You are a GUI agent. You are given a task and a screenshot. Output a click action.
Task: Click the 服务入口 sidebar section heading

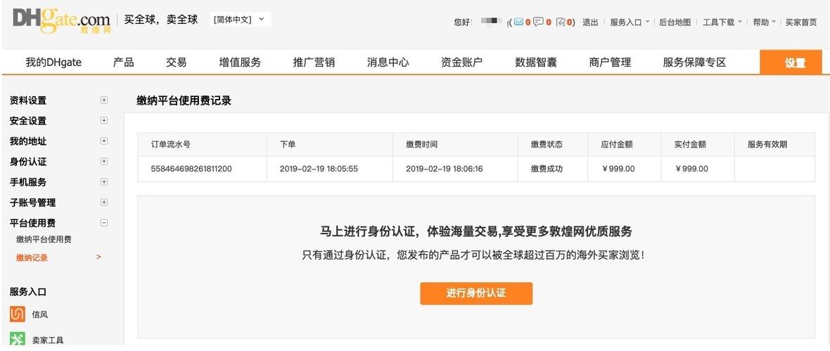(28, 292)
